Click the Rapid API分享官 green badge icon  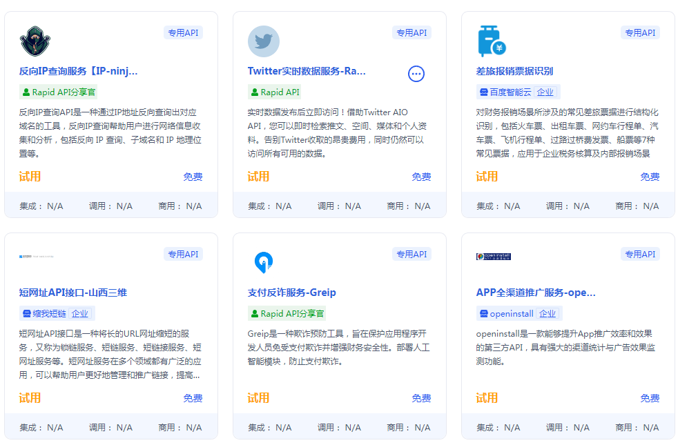click(x=28, y=92)
